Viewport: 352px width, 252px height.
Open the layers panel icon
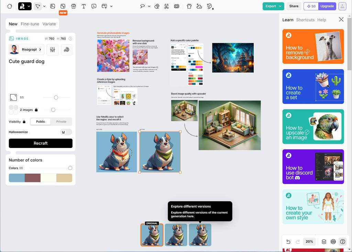point(324,241)
